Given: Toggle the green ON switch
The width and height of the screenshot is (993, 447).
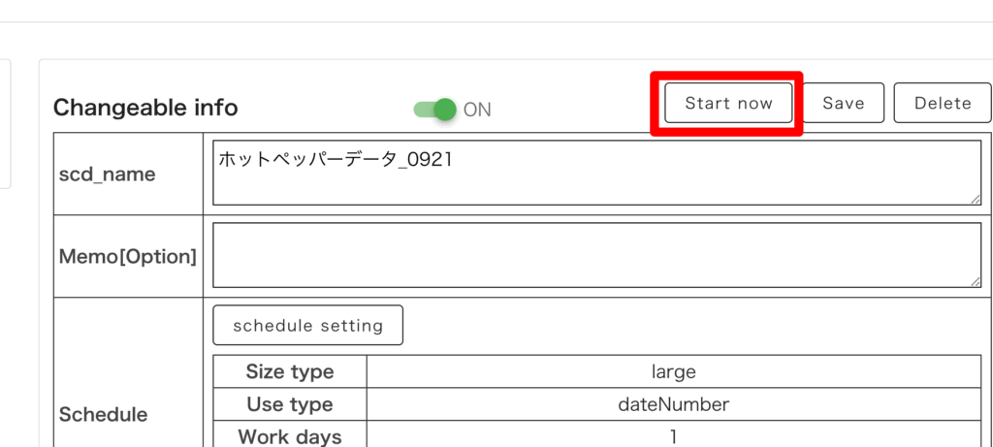Looking at the screenshot, I should point(434,109).
